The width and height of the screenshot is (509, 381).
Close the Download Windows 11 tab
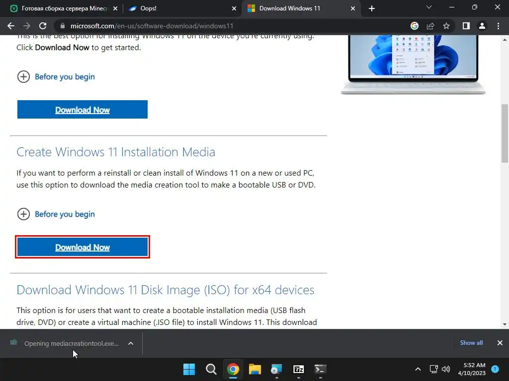(353, 8)
